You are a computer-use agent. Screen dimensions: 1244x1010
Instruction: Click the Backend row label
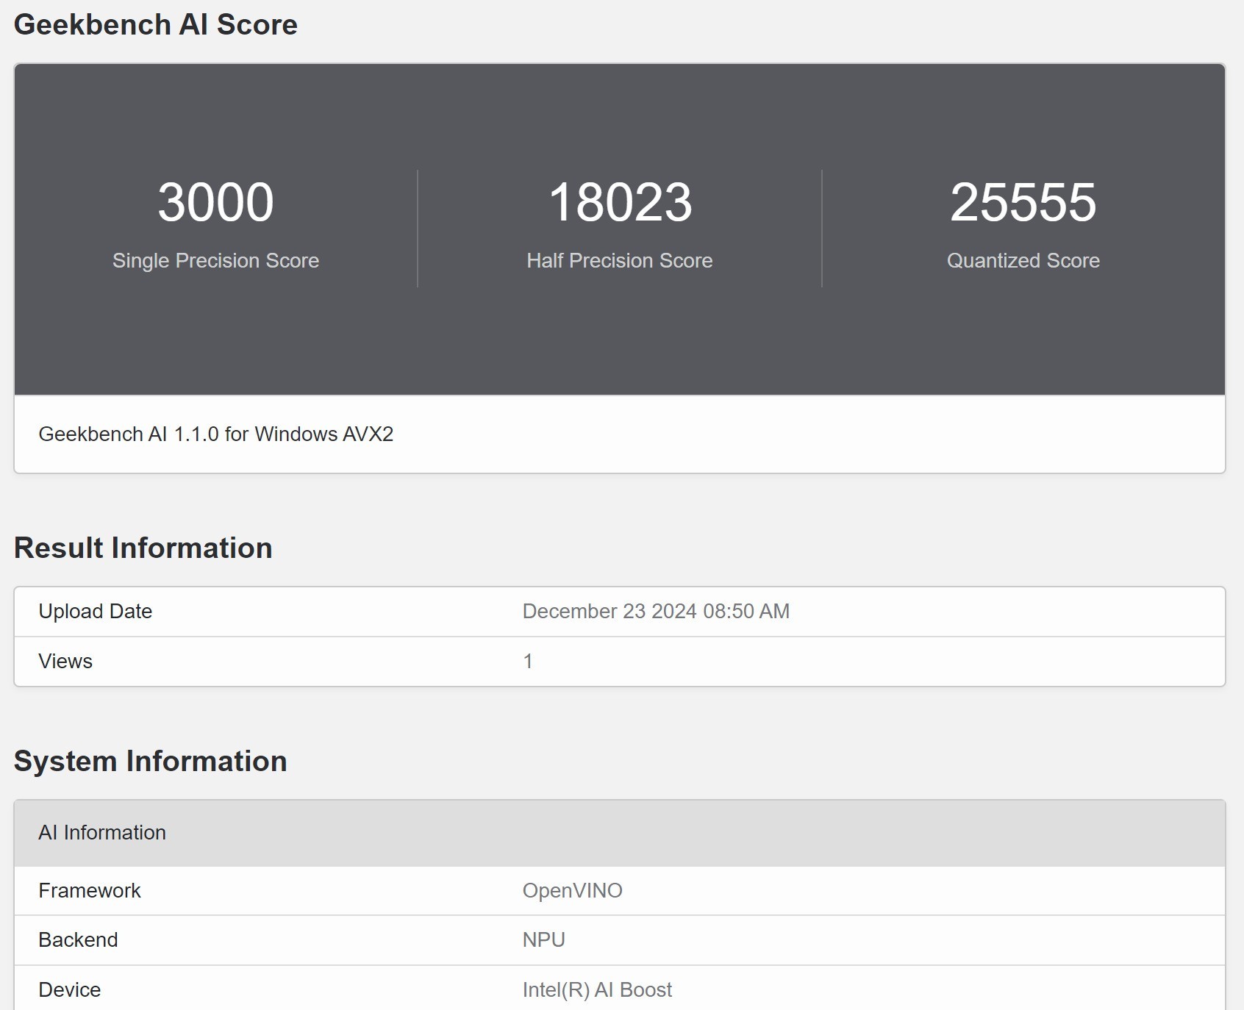pyautogui.click(x=78, y=940)
